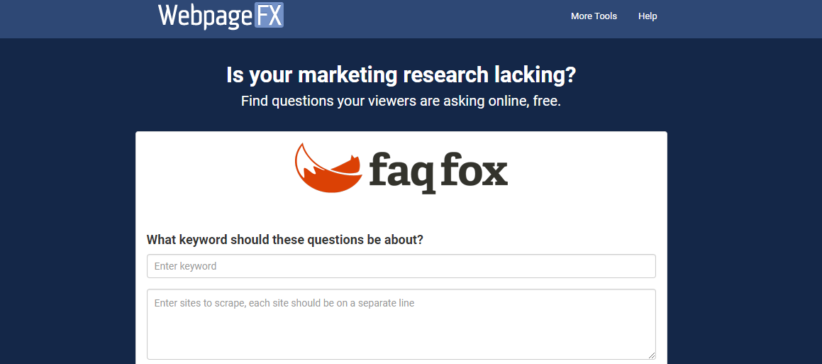Click the subheading about questions viewers are asking
This screenshot has height=364, width=822.
click(x=401, y=101)
